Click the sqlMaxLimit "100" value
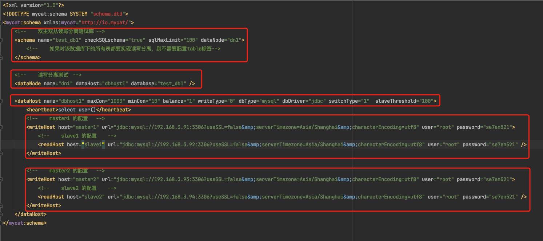 pyautogui.click(x=189, y=40)
